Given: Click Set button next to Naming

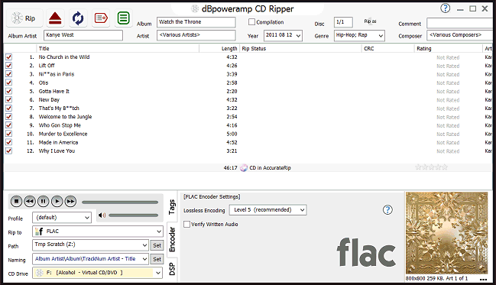Looking at the screenshot, I should [157, 259].
